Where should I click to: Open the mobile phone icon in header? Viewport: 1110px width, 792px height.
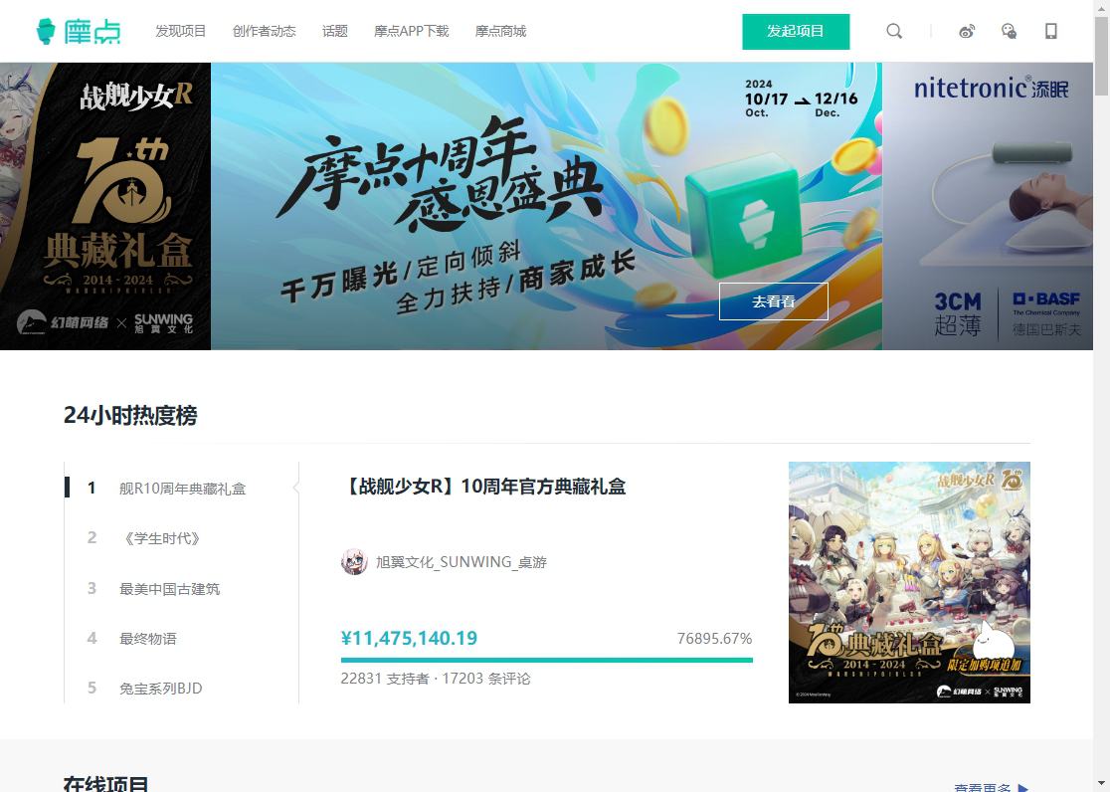tap(1051, 31)
